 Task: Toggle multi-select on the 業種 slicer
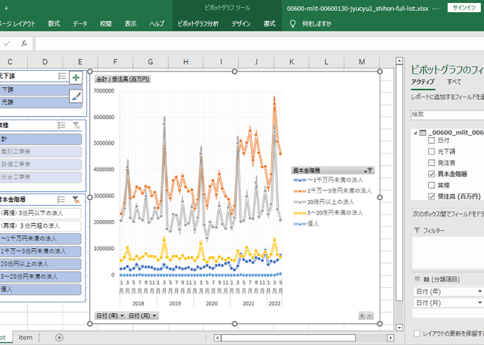[61, 125]
